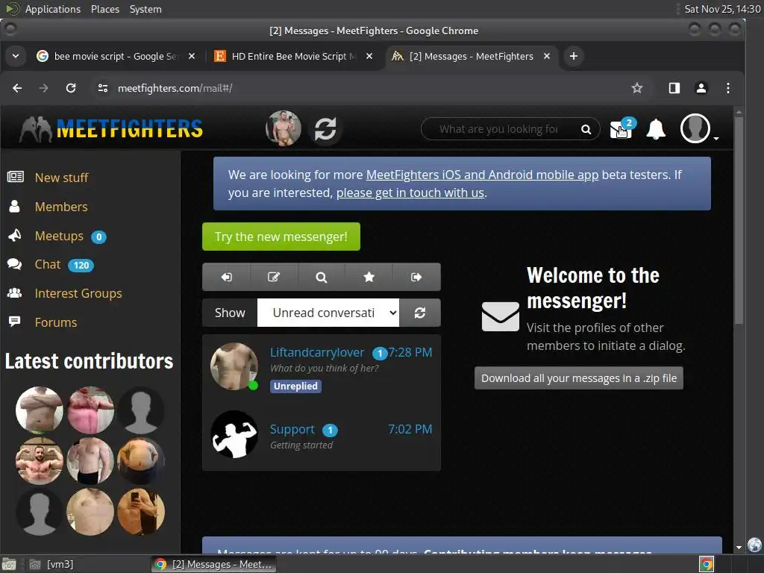Image resolution: width=764 pixels, height=573 pixels.
Task: Open the Applications menu in top panel
Action: tap(53, 9)
